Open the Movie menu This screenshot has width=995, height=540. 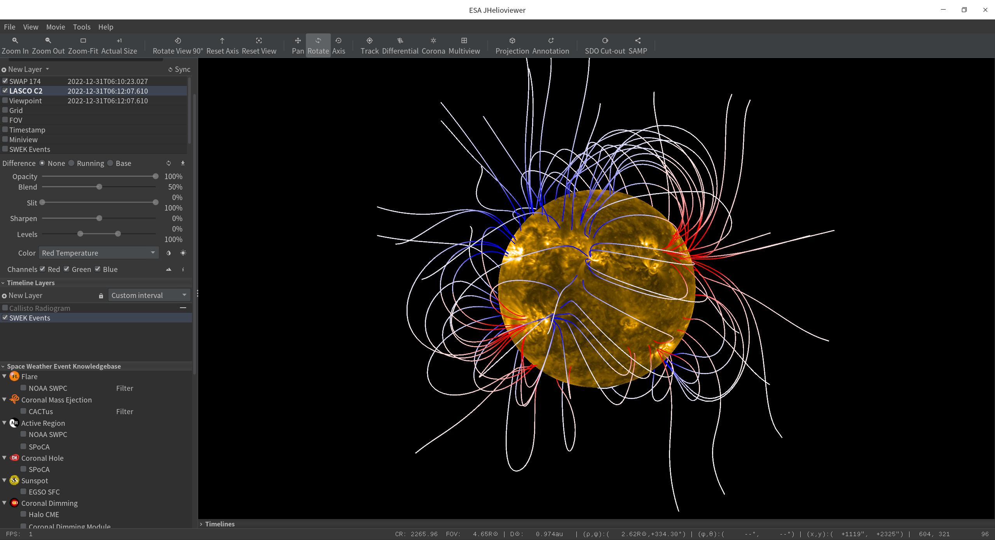click(56, 27)
